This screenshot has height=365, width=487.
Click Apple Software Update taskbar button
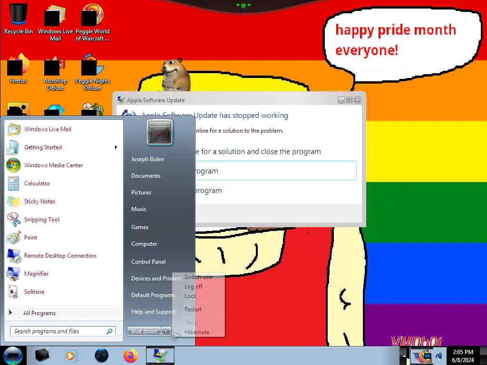[160, 355]
